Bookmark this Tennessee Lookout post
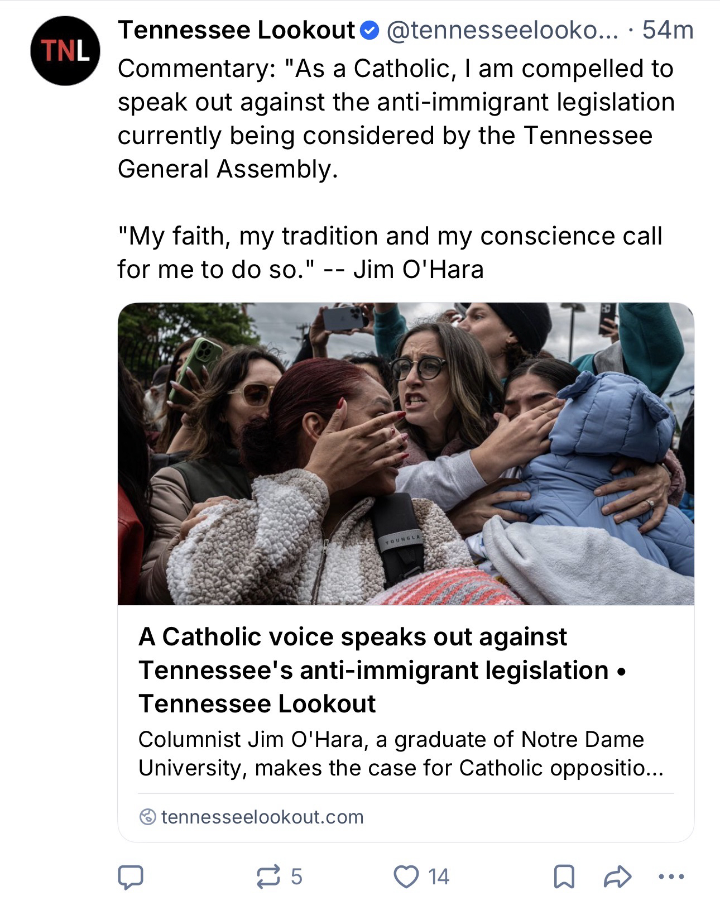 (564, 877)
